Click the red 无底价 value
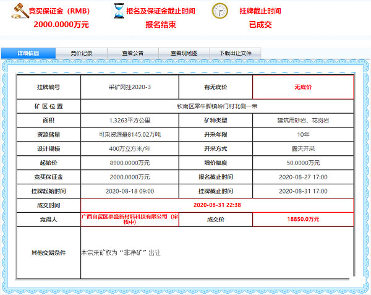 [x=303, y=87]
